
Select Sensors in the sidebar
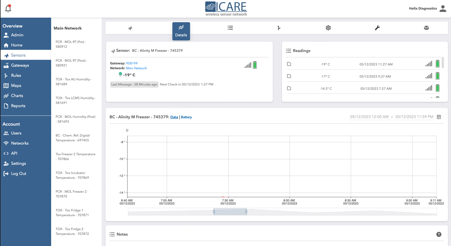click(x=26, y=55)
